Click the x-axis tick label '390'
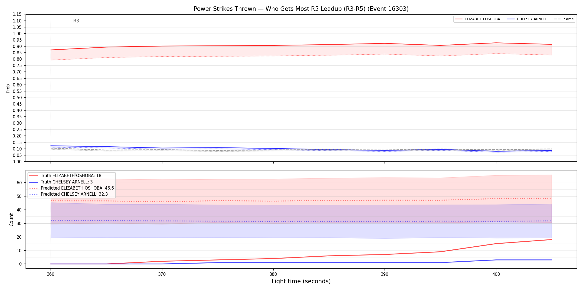583x291 pixels. (385, 274)
